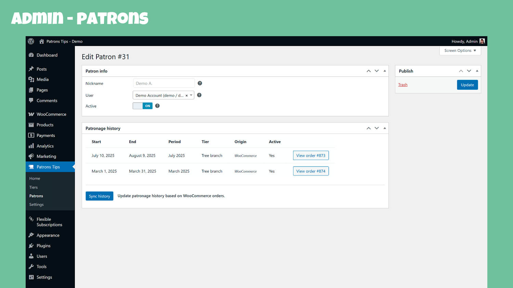Open Patrons Tips Settings submenu item
This screenshot has height=288, width=513.
point(37,205)
